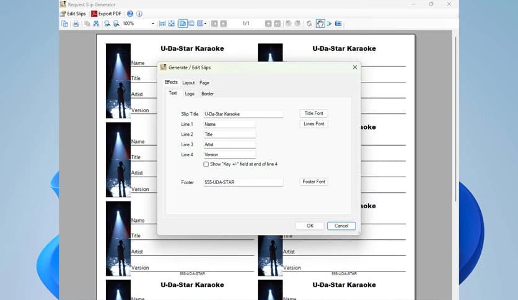
Task: Expand the multiple pages layout arrow
Action: coord(205,24)
